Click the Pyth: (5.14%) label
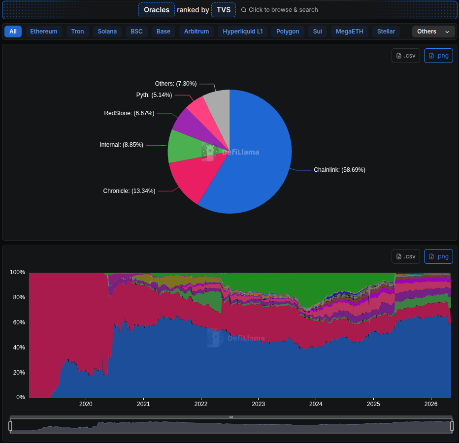The height and width of the screenshot is (443, 459). click(x=154, y=95)
